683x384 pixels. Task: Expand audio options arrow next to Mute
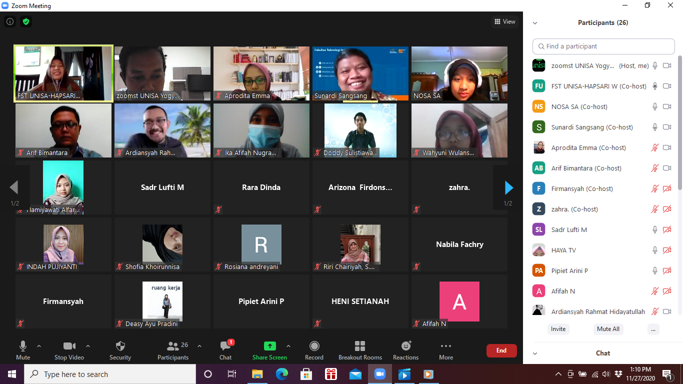tap(39, 346)
